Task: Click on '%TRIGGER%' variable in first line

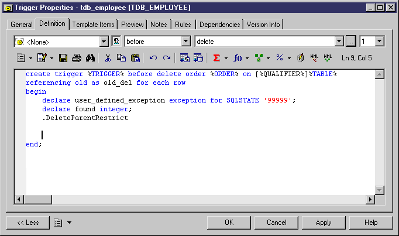Action: pos(106,74)
